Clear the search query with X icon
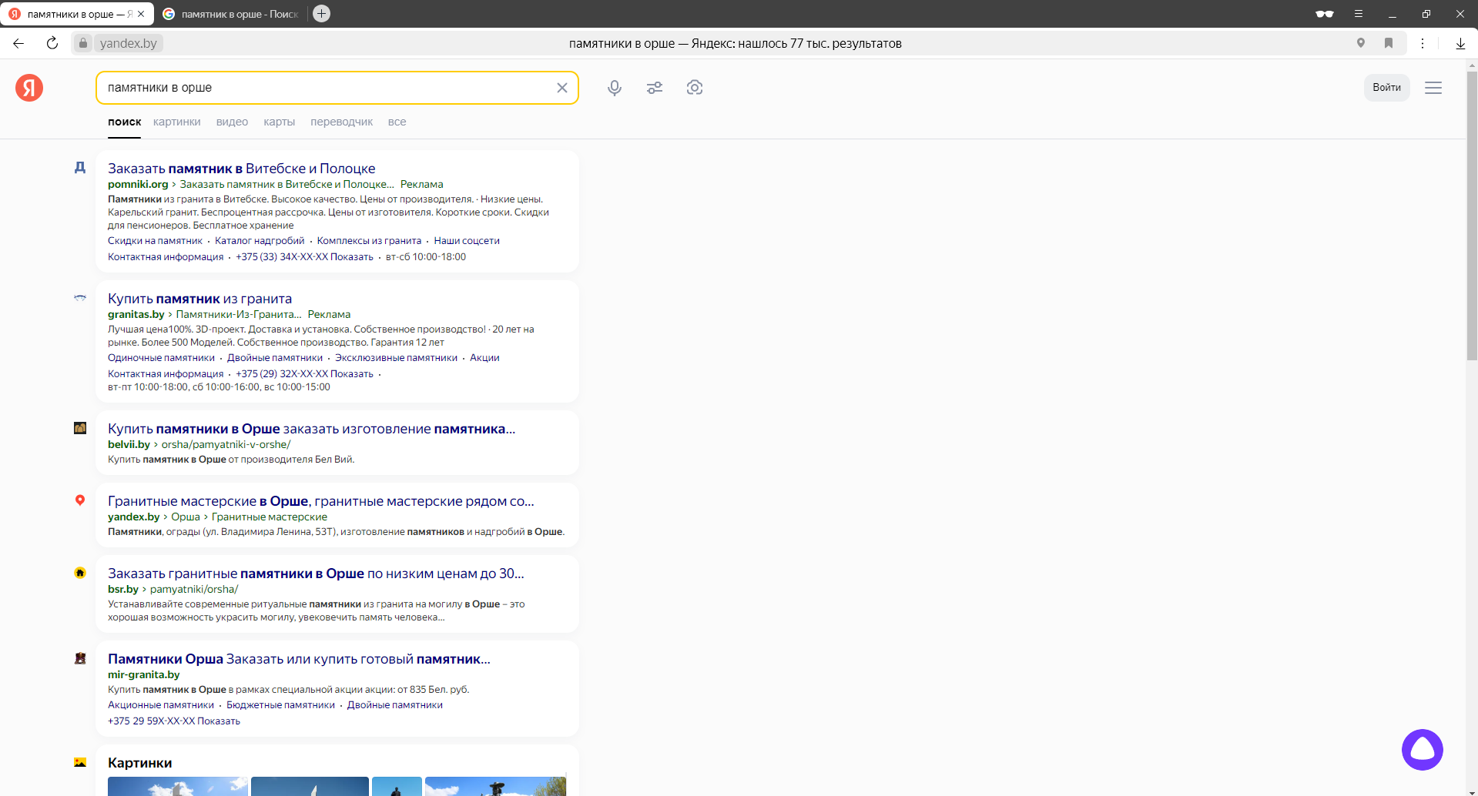 pos(562,88)
